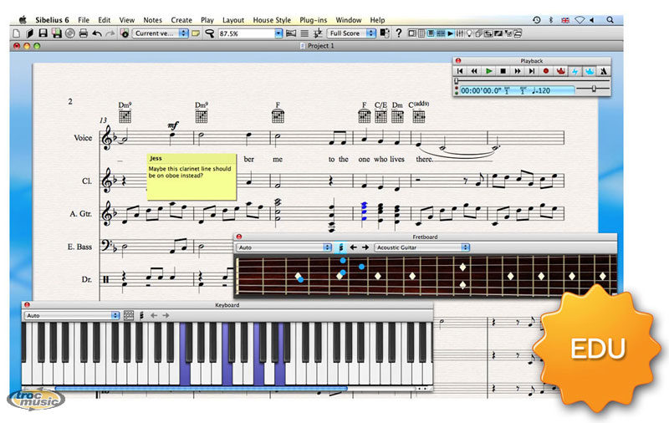669x423 pixels.
Task: Click the Undo arrow in the toolbar
Action: (x=97, y=33)
